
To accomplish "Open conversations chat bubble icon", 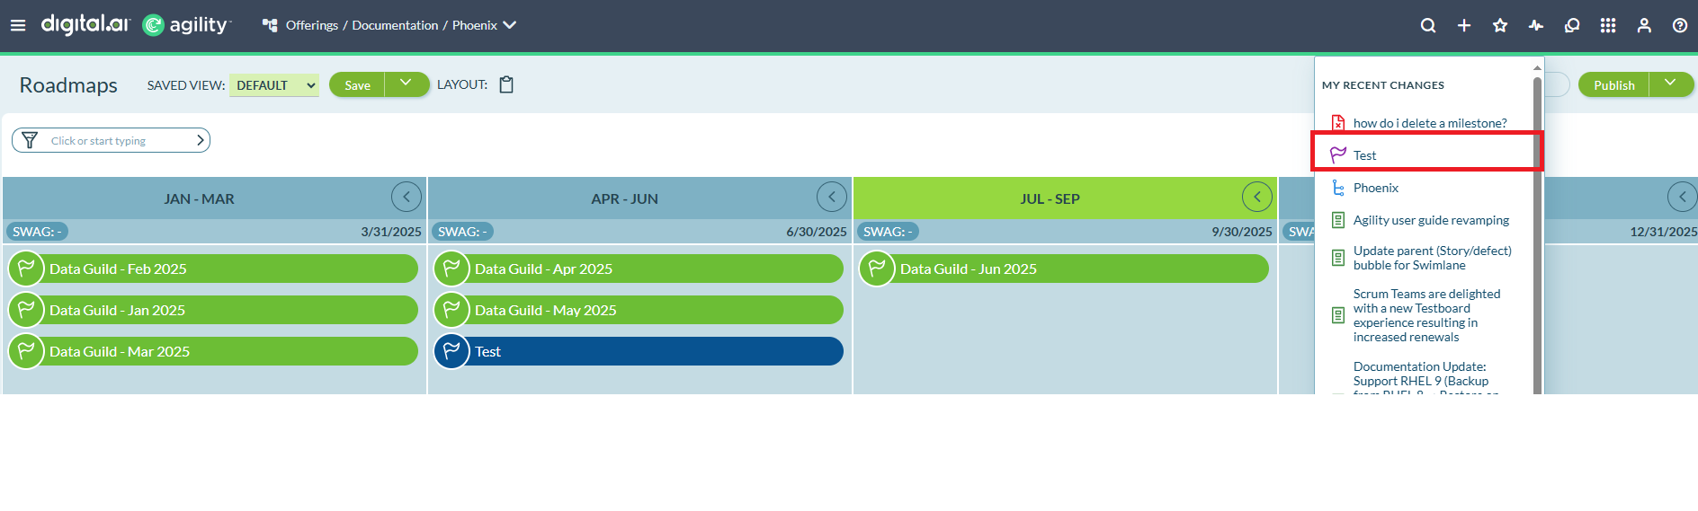I will coord(1572,25).
